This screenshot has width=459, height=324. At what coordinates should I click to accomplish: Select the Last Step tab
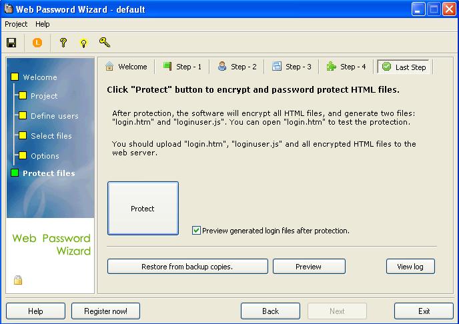pos(404,67)
